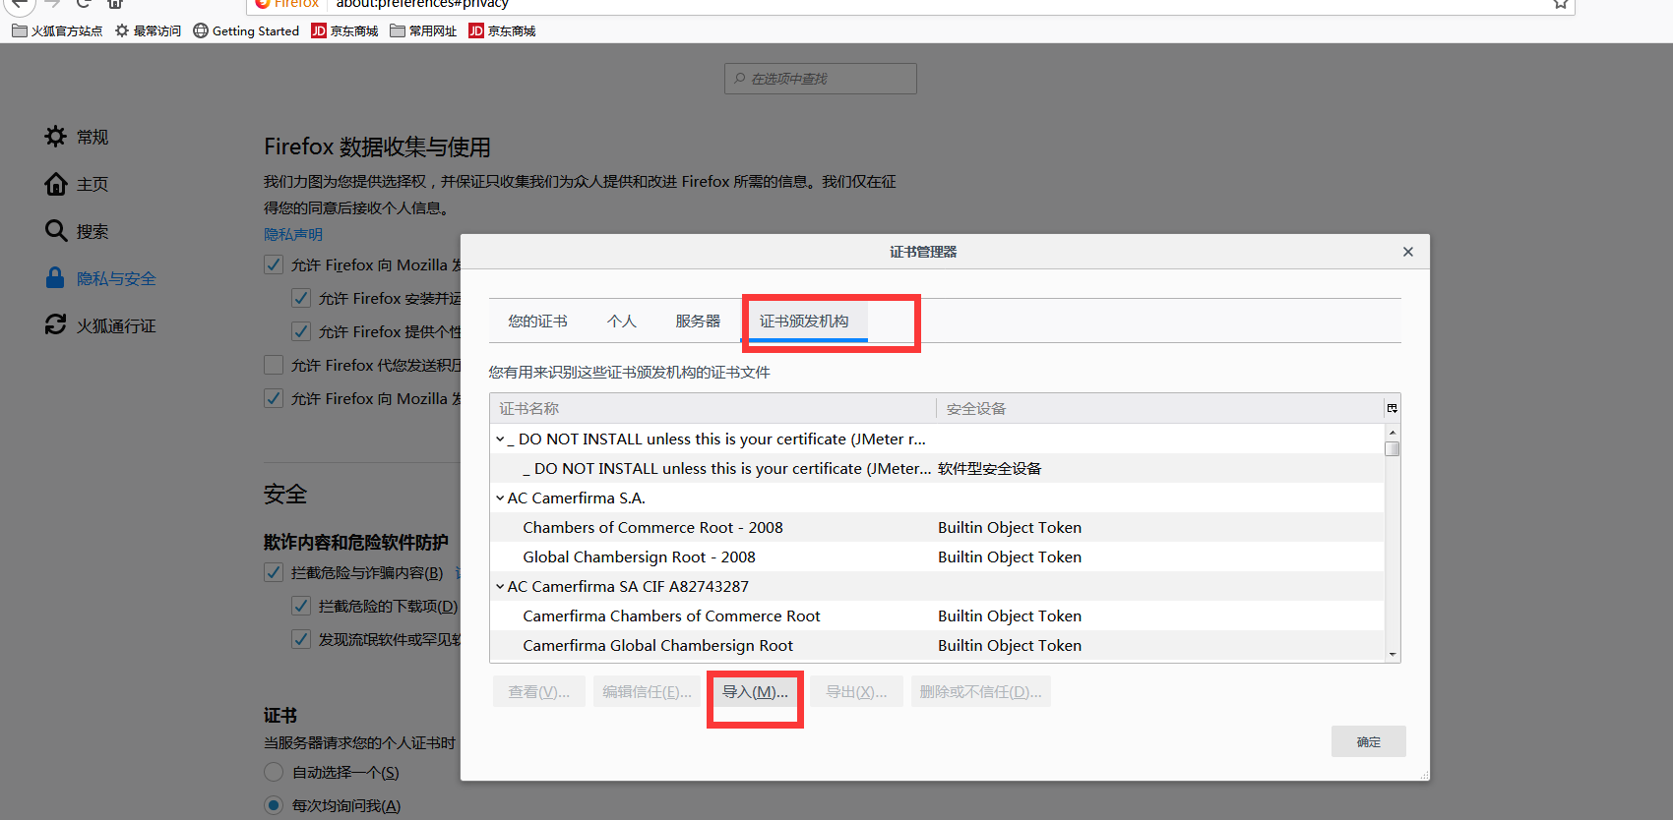Toggle 允许 Firefox 安装并运行 checkbox
The height and width of the screenshot is (820, 1673).
[x=301, y=298]
